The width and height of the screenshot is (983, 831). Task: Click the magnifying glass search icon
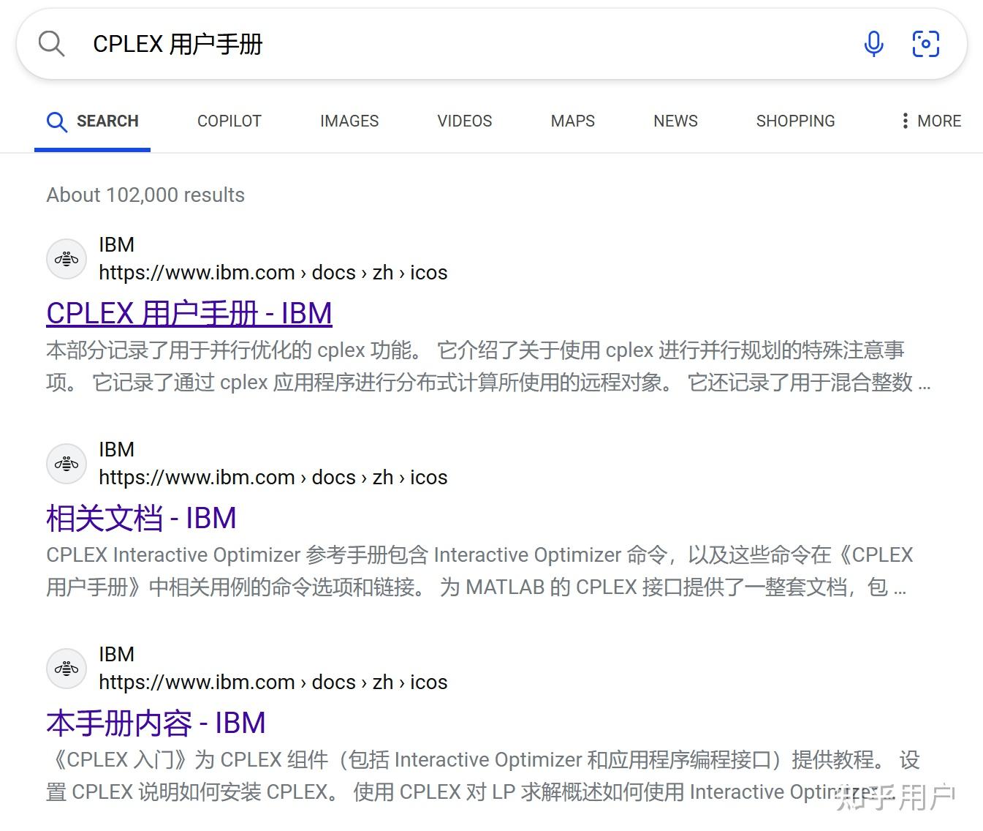pos(51,44)
